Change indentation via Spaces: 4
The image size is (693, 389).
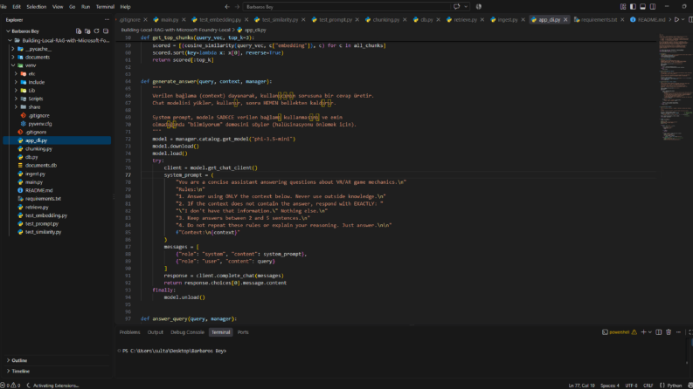tap(610, 386)
